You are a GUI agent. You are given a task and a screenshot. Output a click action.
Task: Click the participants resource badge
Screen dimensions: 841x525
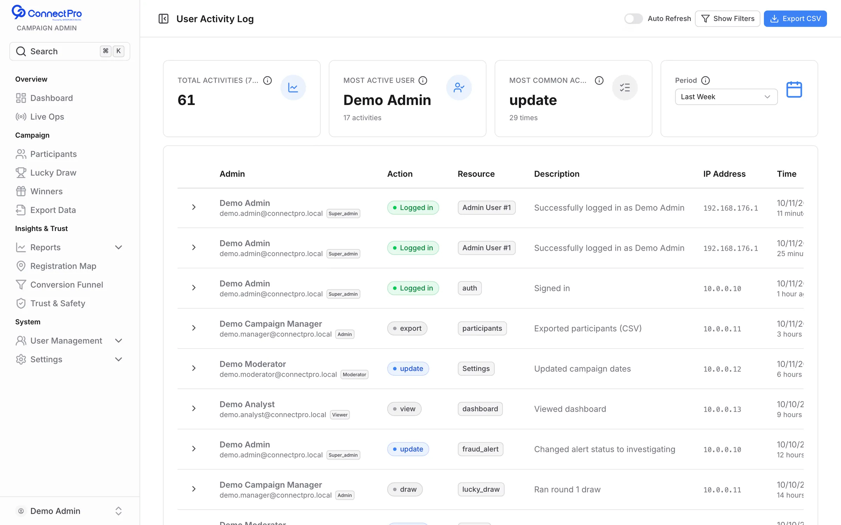point(482,328)
